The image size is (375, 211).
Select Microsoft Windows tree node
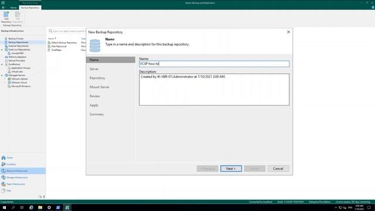click(21, 86)
